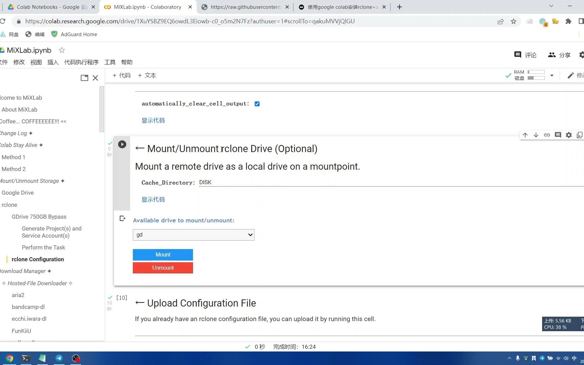Open new browser tab

399,7
